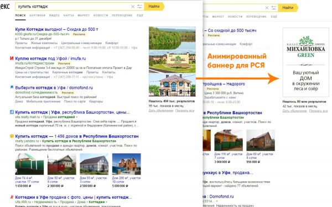This screenshot has height=207, width=332.
Task: Open the Михайловка Green animated banner
Action: (306, 62)
